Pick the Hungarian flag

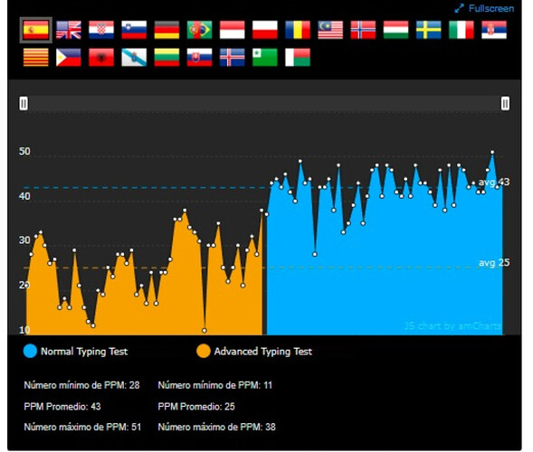(x=395, y=30)
